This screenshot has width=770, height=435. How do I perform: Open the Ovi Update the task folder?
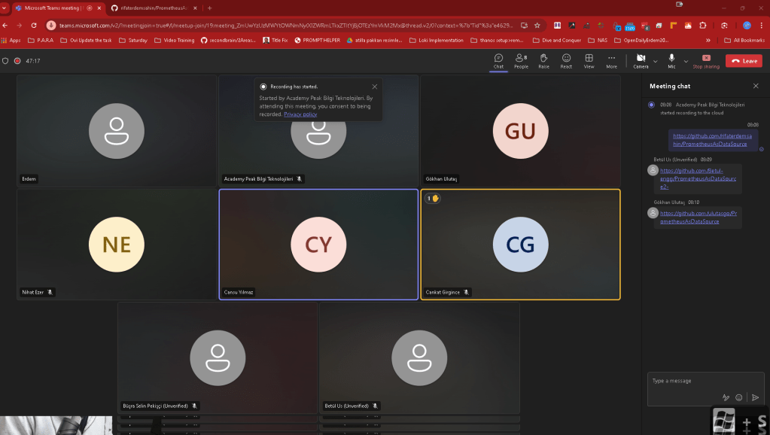point(86,40)
